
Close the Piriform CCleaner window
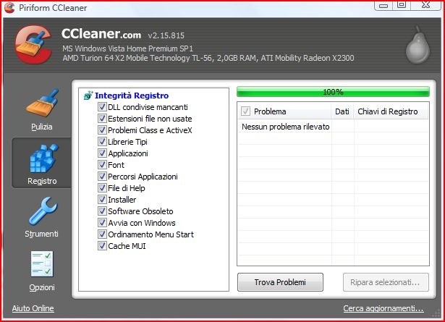coord(425,5)
